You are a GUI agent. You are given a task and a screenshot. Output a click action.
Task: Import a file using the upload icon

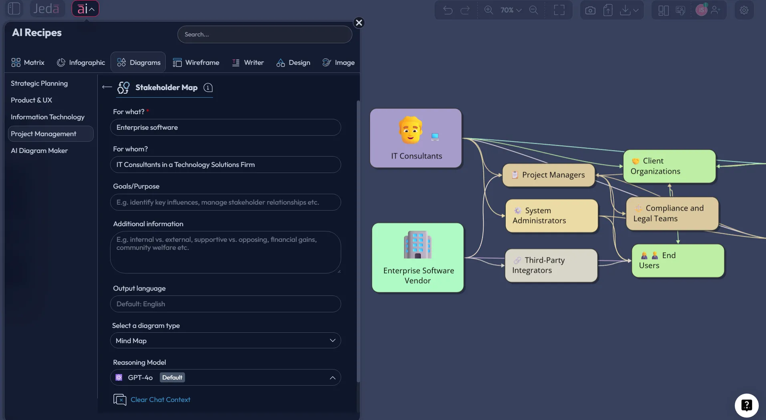pyautogui.click(x=608, y=10)
